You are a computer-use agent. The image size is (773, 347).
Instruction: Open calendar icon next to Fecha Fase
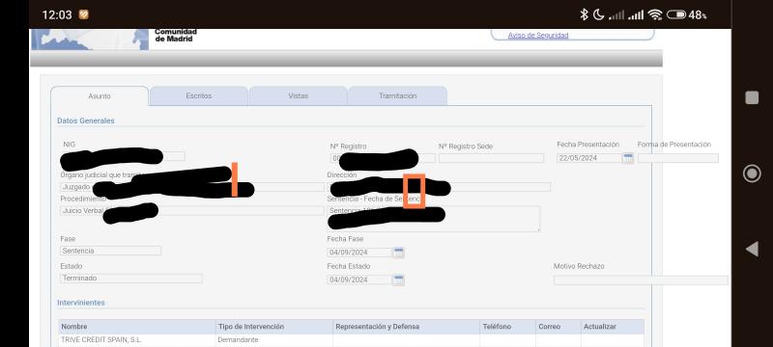point(399,253)
